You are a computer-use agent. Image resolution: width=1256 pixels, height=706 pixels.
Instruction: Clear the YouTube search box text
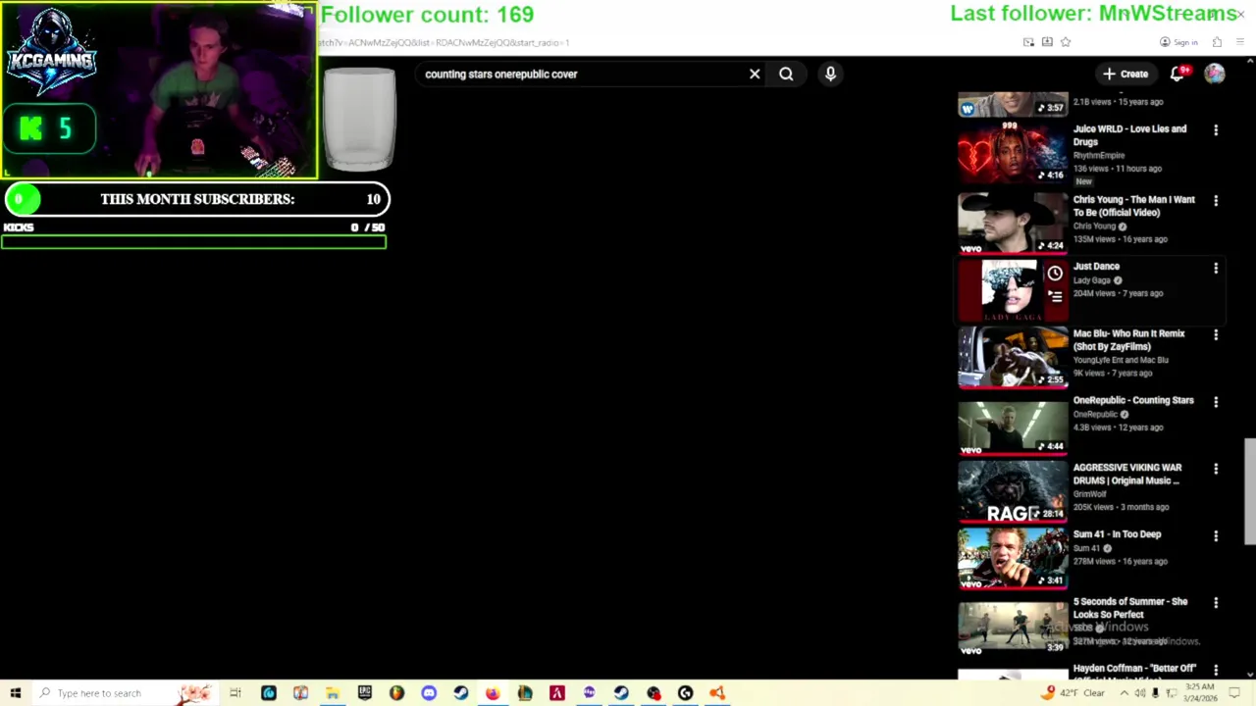[x=755, y=74]
